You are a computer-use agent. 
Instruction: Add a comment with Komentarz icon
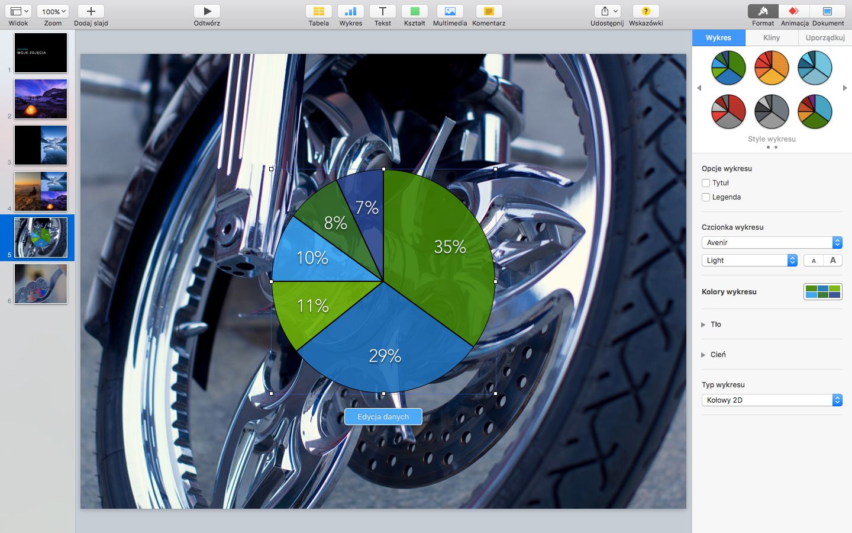(x=489, y=11)
